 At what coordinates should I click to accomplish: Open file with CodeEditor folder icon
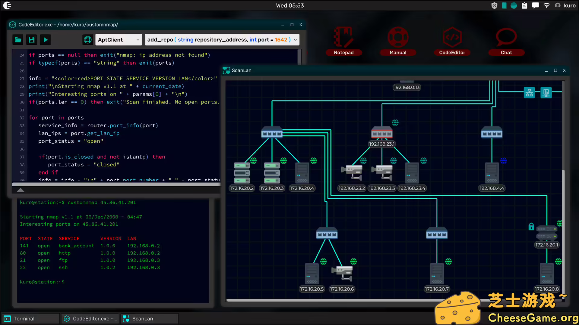18,40
